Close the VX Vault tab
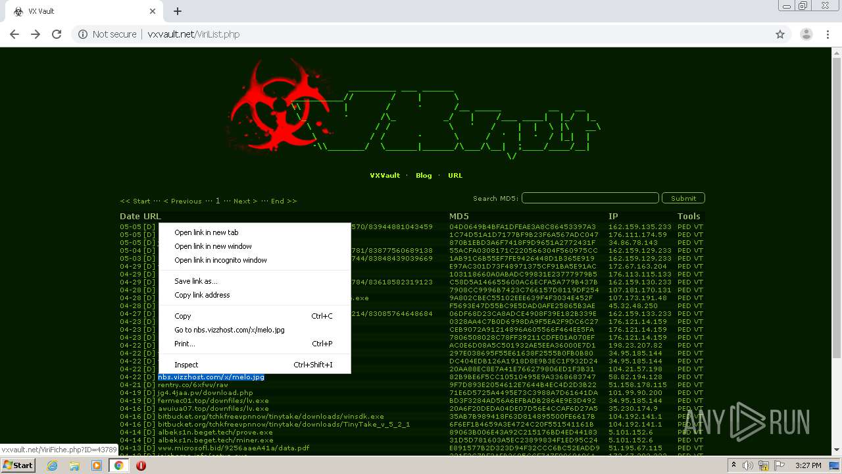The image size is (842, 474). pos(153,11)
